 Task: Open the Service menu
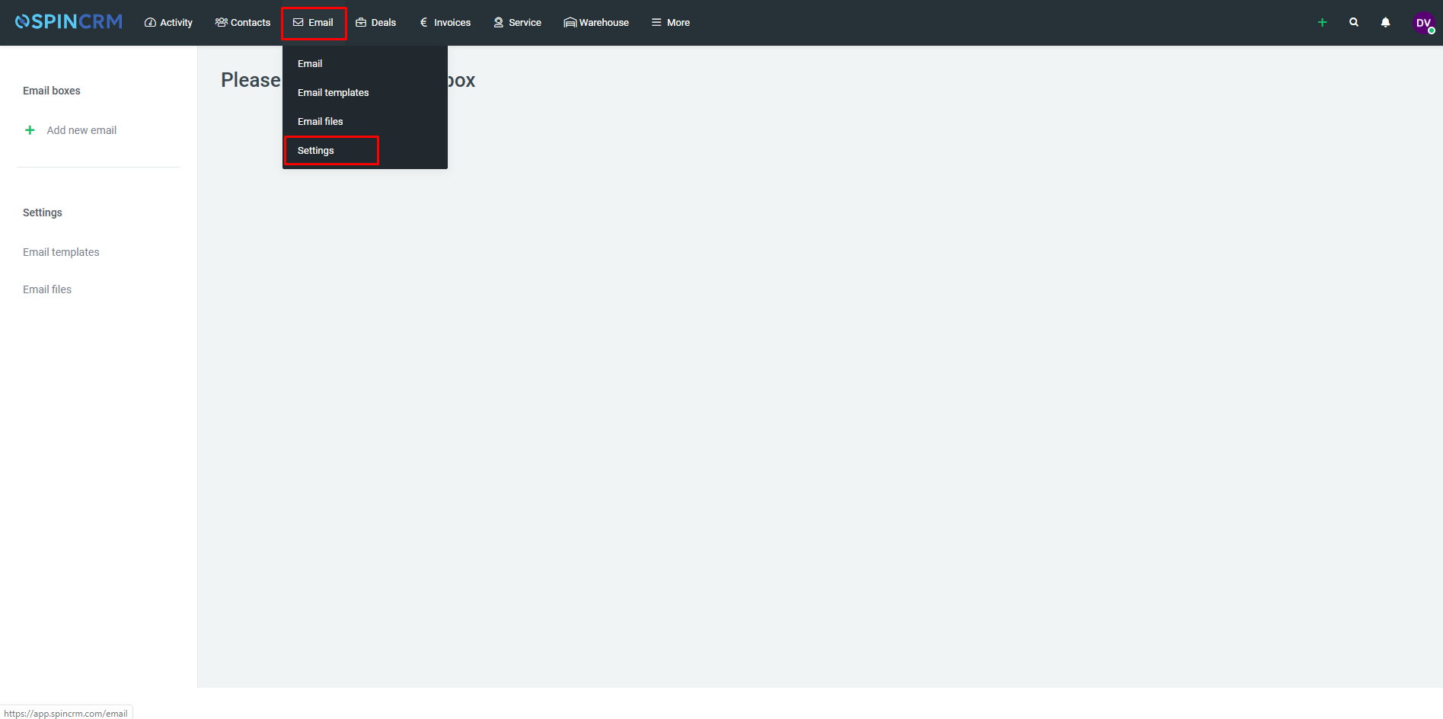click(x=518, y=23)
